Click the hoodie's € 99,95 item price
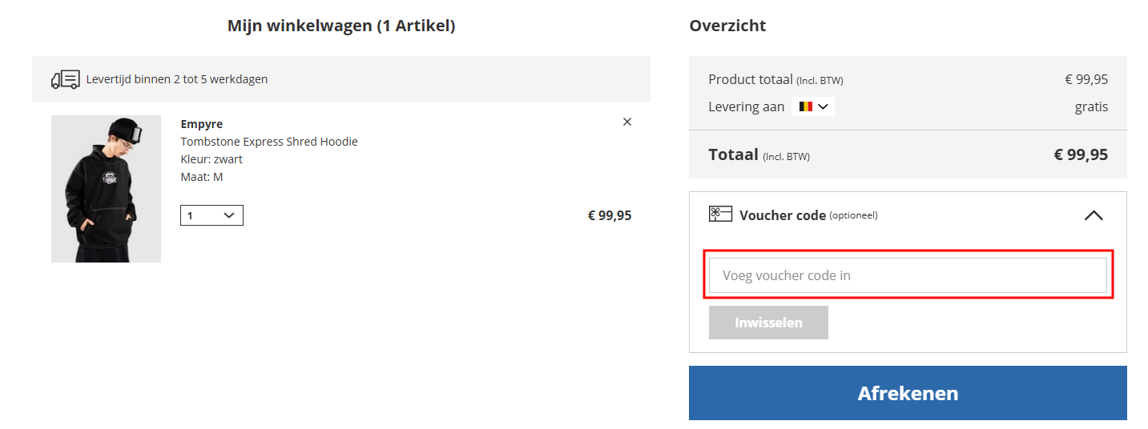The height and width of the screenshot is (429, 1148). pos(610,215)
